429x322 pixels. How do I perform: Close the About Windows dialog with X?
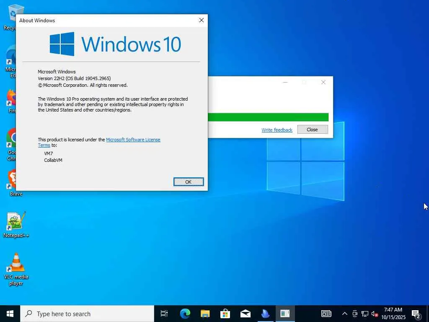(x=202, y=20)
